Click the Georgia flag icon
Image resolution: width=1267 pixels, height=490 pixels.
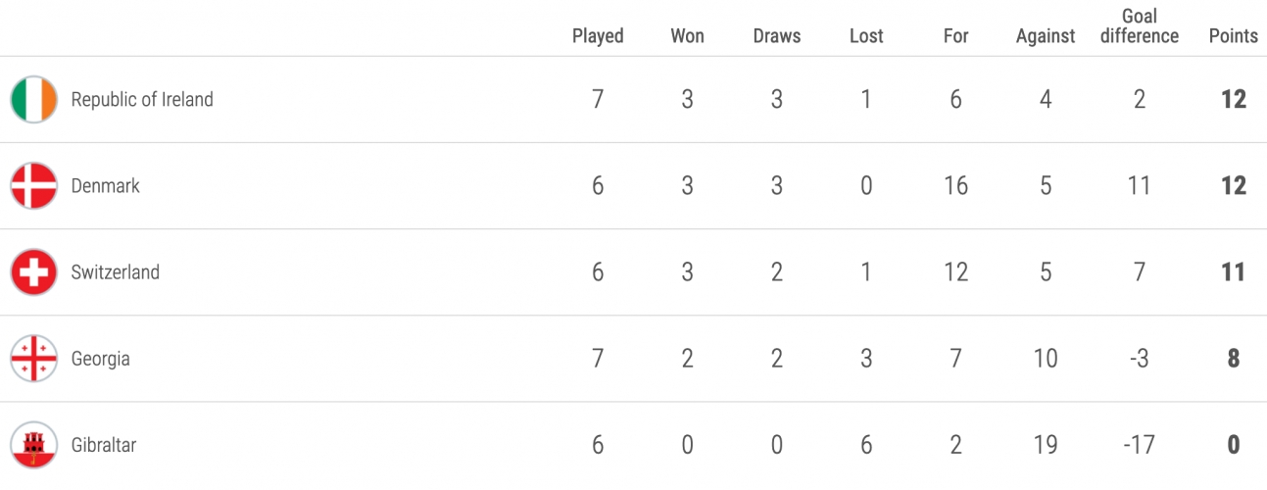[34, 359]
